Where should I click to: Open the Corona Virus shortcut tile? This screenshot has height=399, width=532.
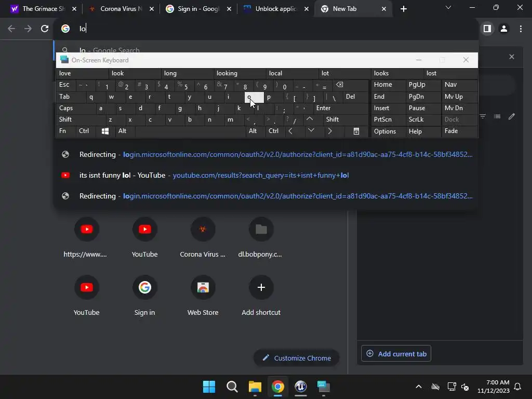coord(203,238)
